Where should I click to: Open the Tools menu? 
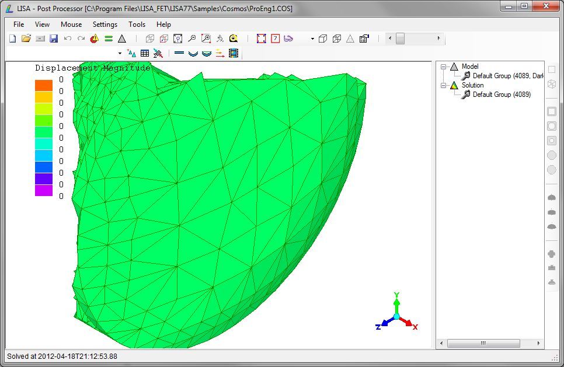tap(137, 25)
